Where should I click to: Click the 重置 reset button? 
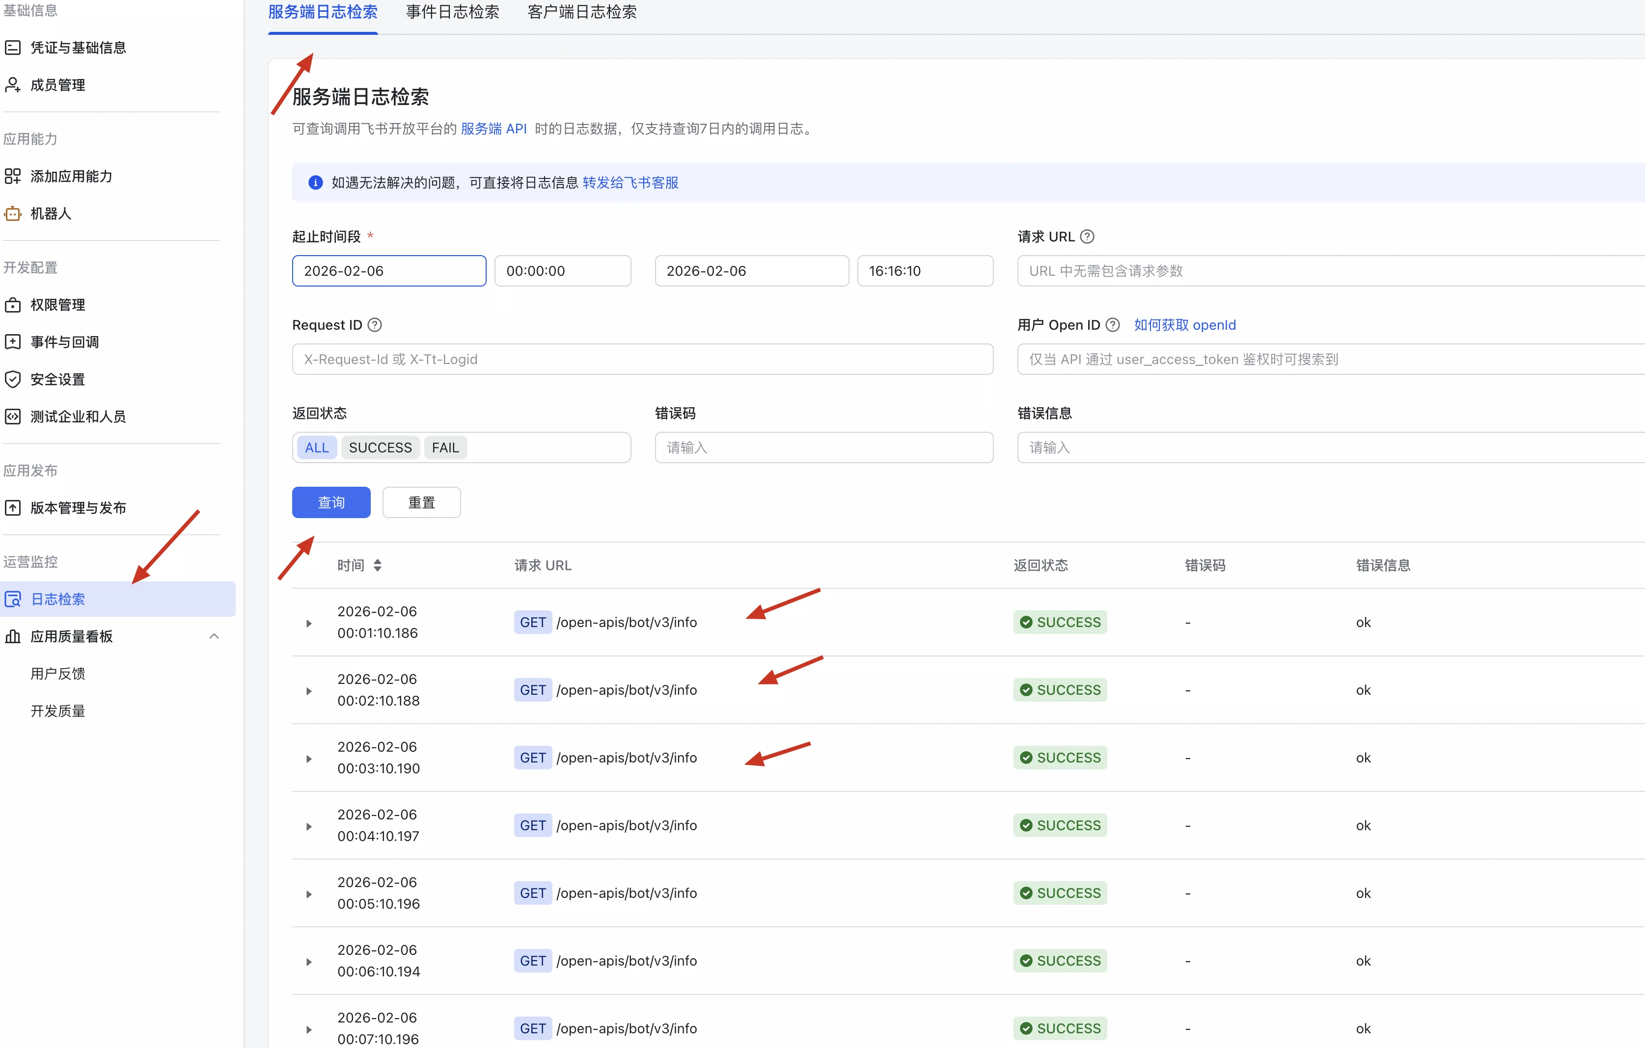(x=421, y=502)
